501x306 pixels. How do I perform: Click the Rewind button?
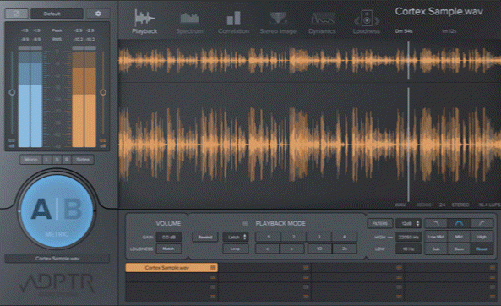click(x=205, y=237)
